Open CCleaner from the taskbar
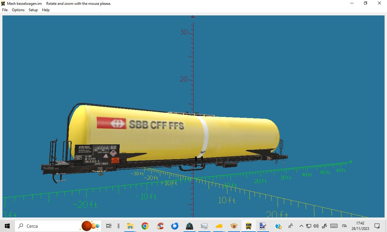The height and width of the screenshot is (232, 387). (160, 226)
